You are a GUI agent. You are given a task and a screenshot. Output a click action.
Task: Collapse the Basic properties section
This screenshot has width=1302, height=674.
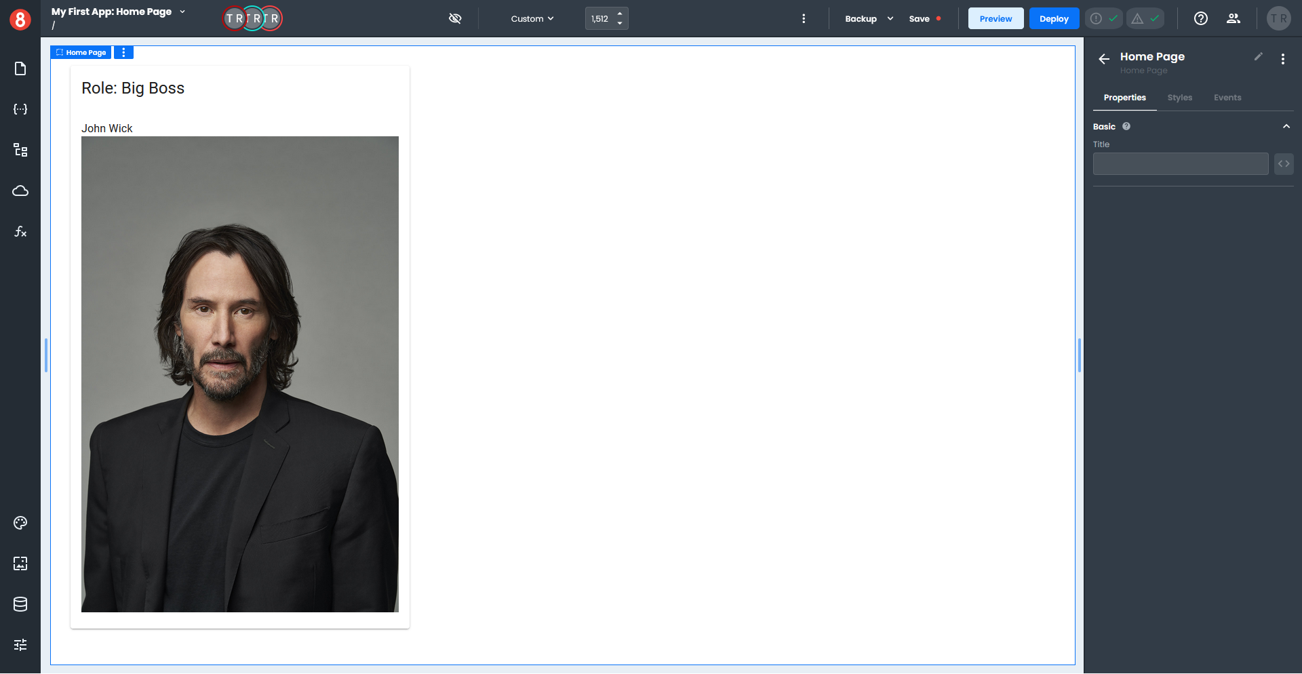pos(1286,127)
